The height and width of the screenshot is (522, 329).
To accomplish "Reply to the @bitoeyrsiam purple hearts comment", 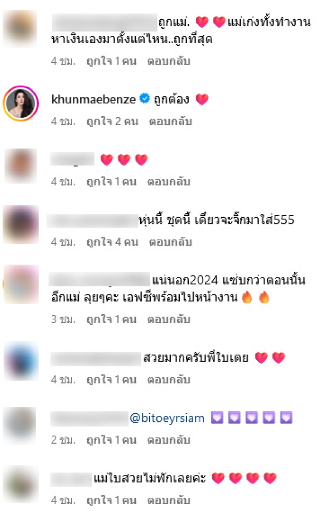I will (169, 440).
